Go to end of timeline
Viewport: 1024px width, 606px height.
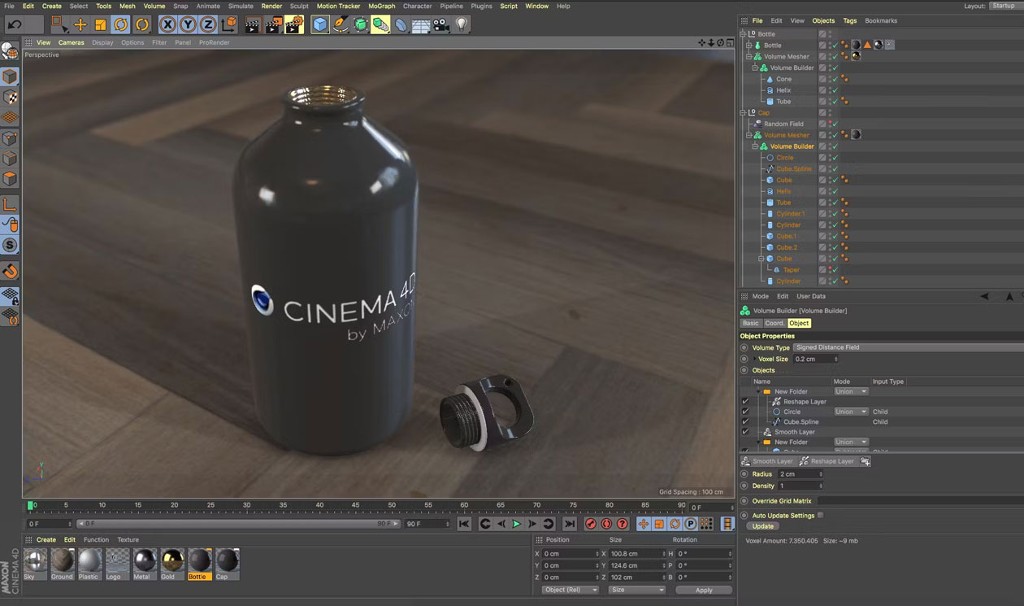pos(570,524)
